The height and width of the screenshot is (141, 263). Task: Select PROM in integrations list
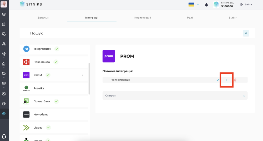click(54, 75)
